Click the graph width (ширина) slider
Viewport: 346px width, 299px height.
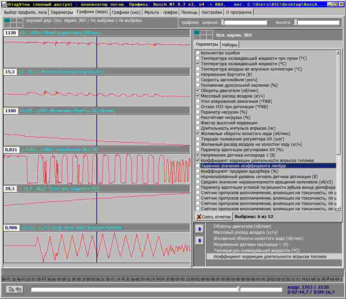(x=244, y=23)
